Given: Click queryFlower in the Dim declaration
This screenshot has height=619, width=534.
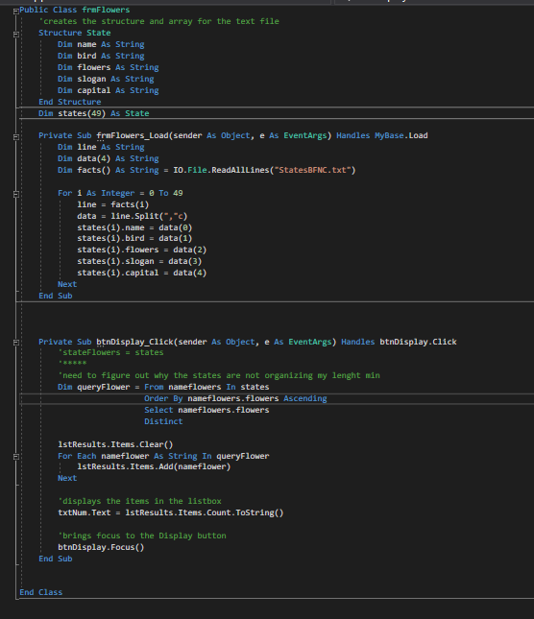Looking at the screenshot, I should [104, 388].
